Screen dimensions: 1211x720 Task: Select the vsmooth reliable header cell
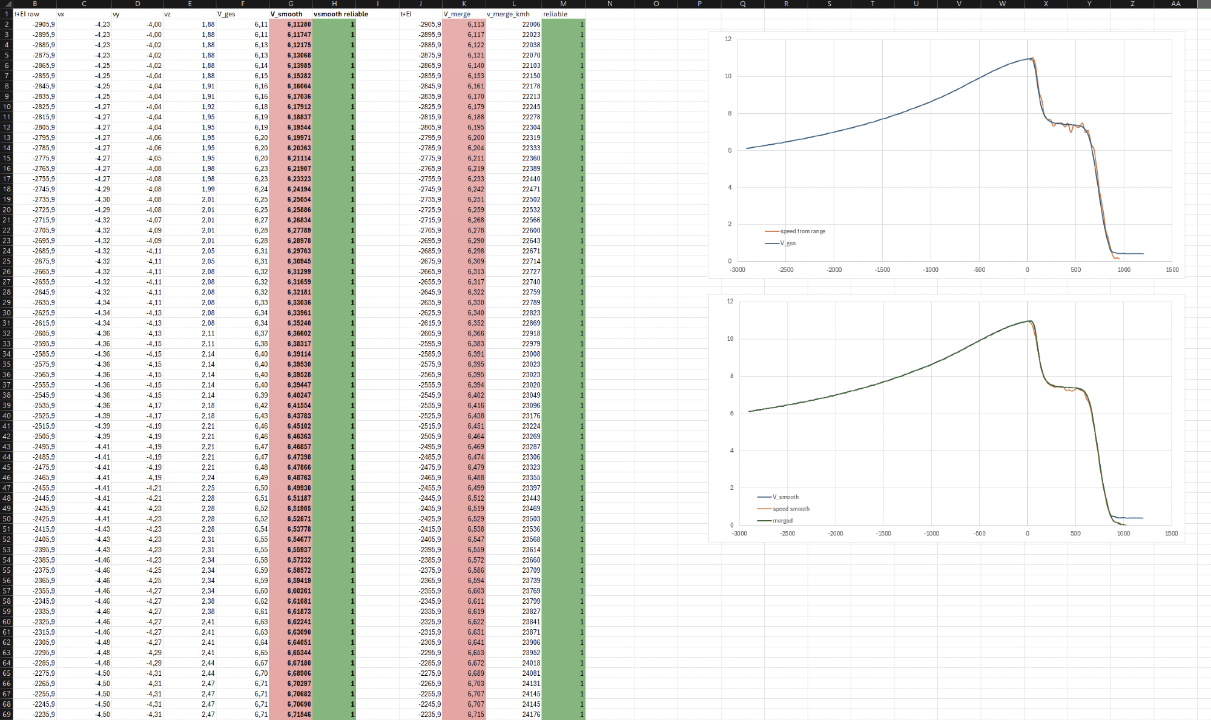(x=340, y=14)
